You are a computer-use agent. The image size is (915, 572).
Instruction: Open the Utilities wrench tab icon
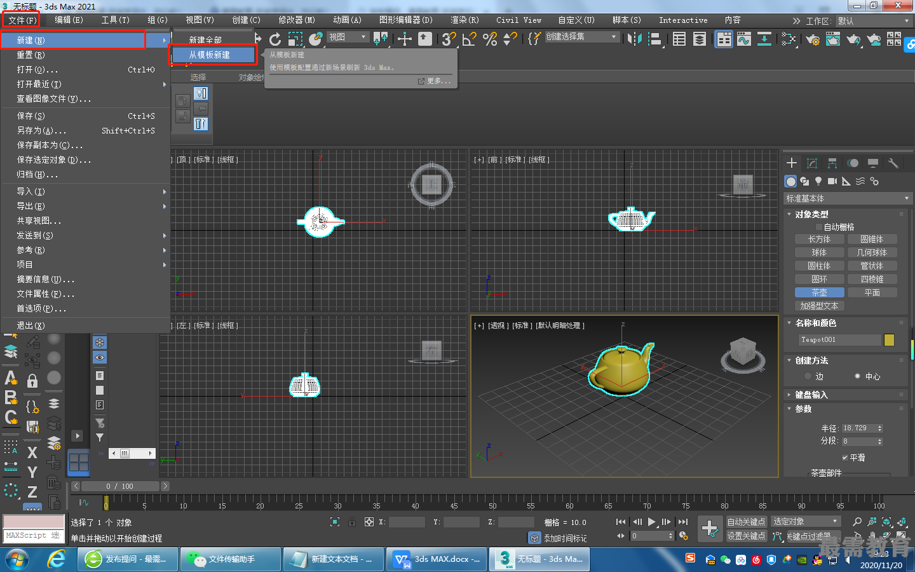click(893, 163)
